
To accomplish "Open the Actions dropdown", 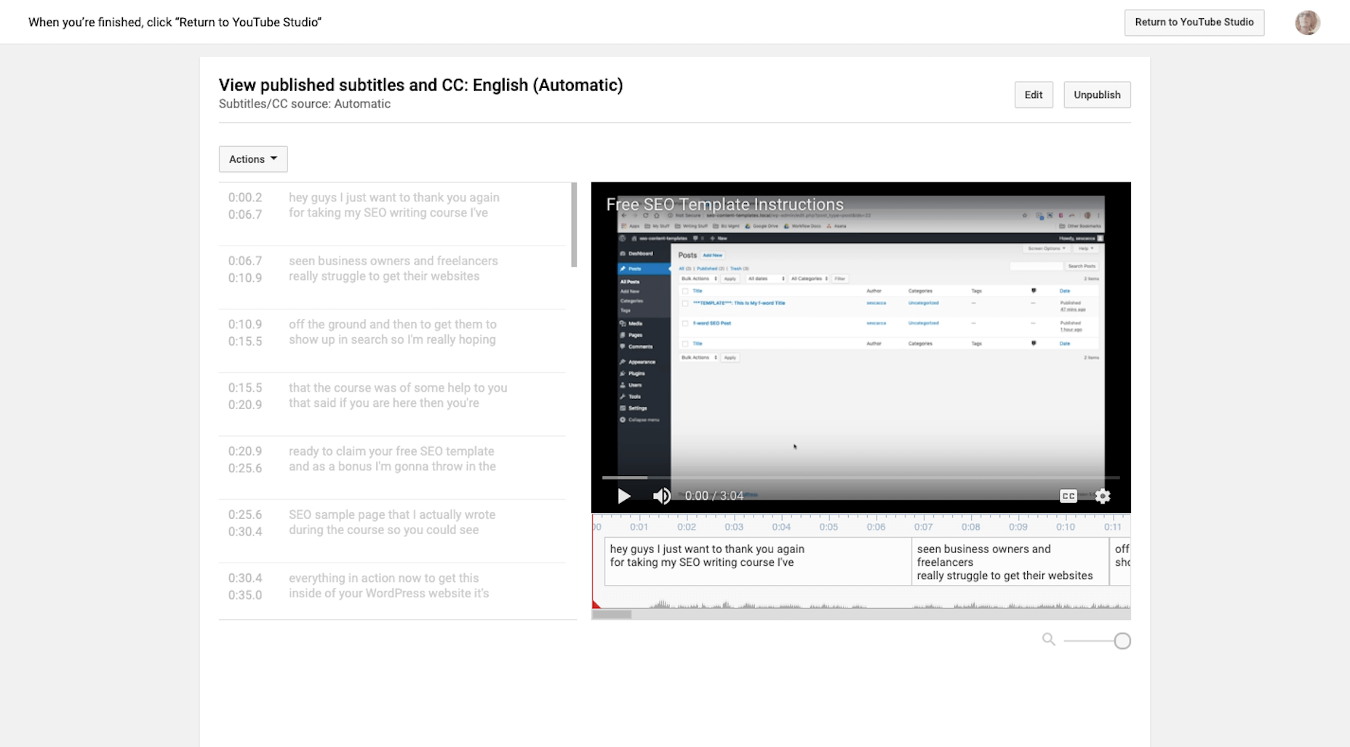I will click(253, 159).
